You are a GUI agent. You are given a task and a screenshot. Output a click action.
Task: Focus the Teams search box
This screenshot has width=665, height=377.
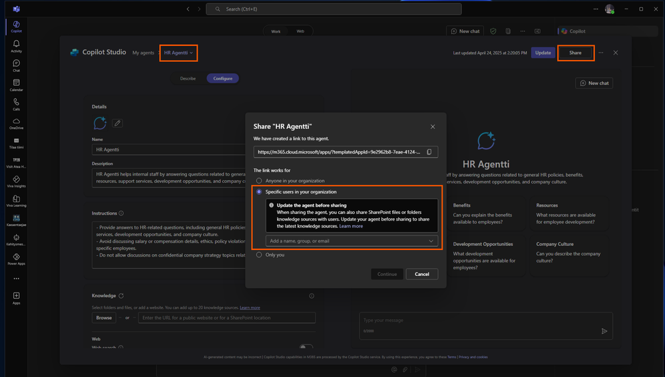pos(333,9)
